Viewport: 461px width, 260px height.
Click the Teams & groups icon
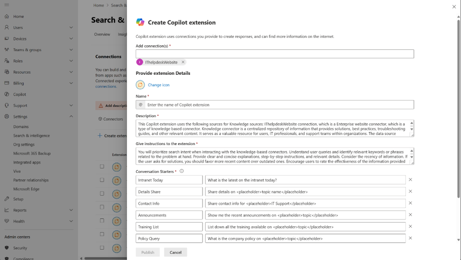(x=7, y=50)
